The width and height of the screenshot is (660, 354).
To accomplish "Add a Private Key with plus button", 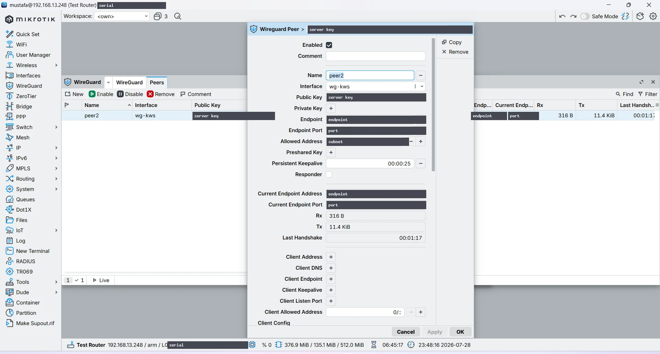I will click(x=331, y=108).
